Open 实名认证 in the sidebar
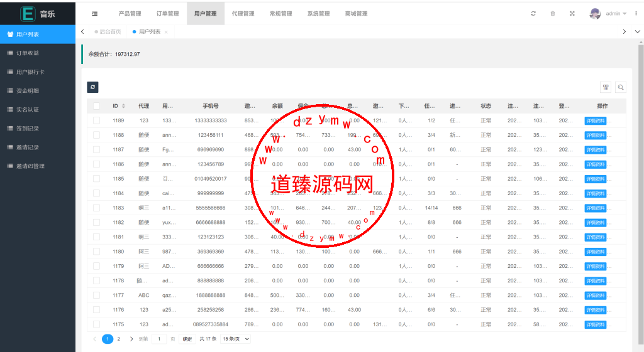644x352 pixels. [38, 109]
